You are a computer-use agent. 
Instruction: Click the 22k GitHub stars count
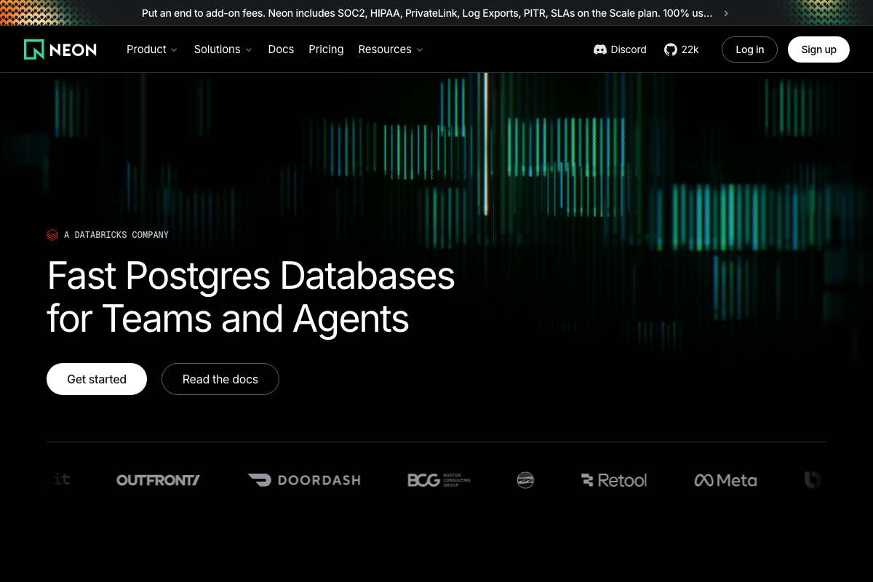690,49
